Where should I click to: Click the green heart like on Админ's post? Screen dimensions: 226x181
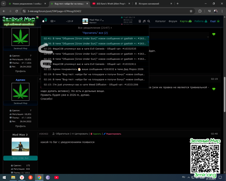point(214,89)
